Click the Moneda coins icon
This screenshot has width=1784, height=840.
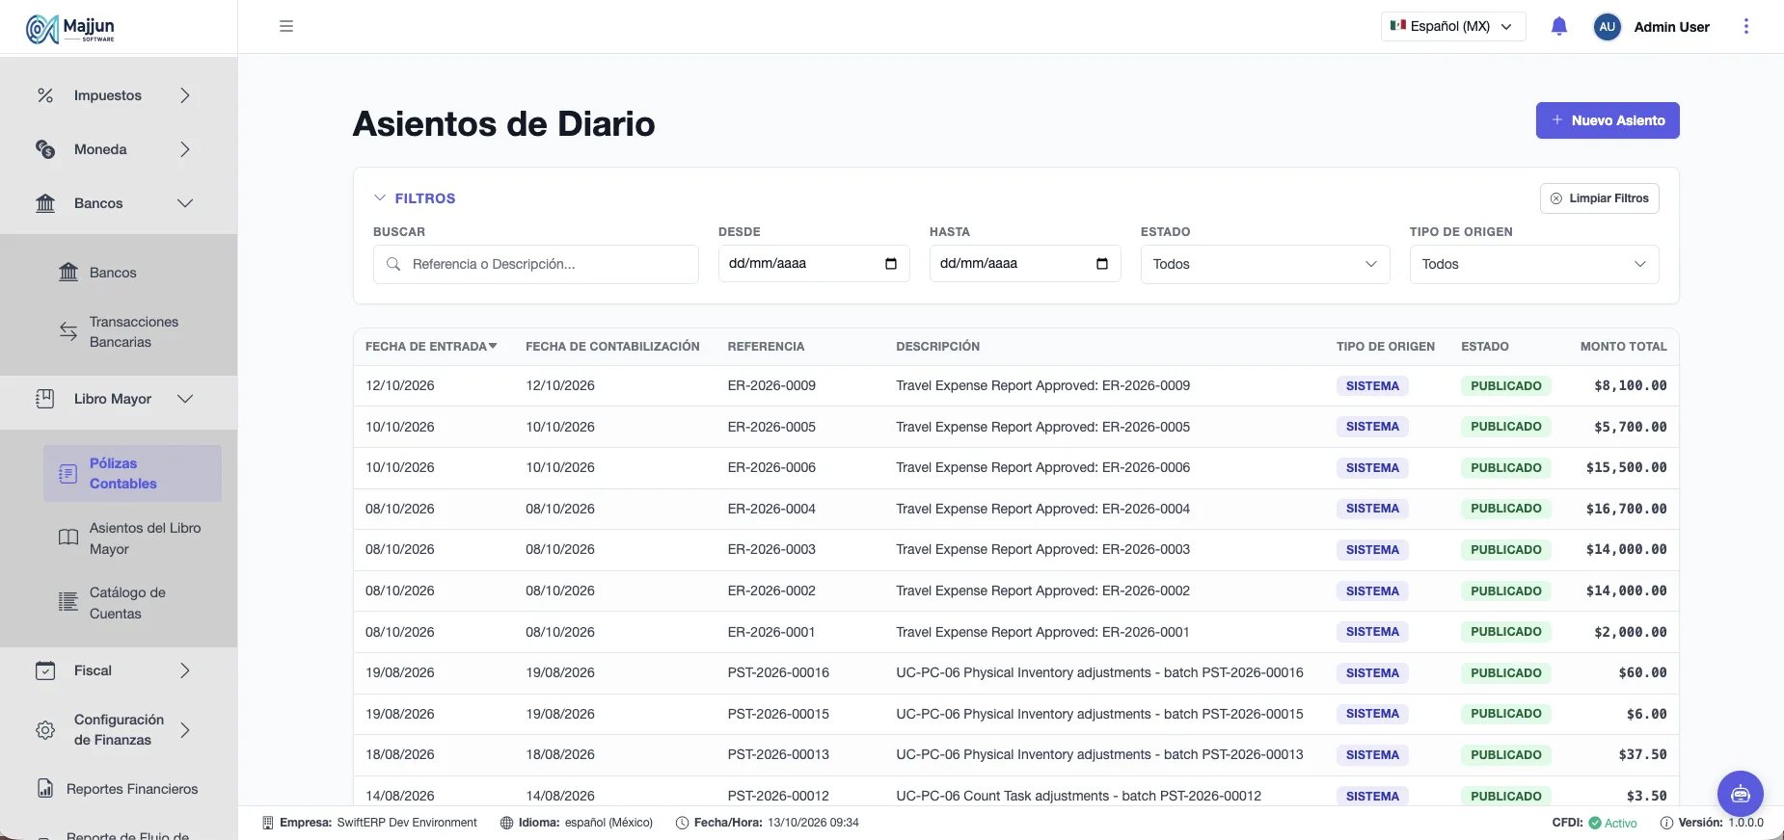coord(45,149)
